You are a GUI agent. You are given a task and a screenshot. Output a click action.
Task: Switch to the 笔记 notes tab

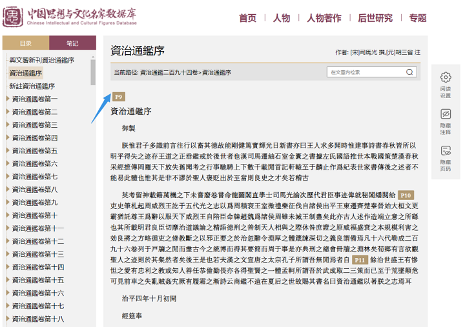tap(72, 44)
